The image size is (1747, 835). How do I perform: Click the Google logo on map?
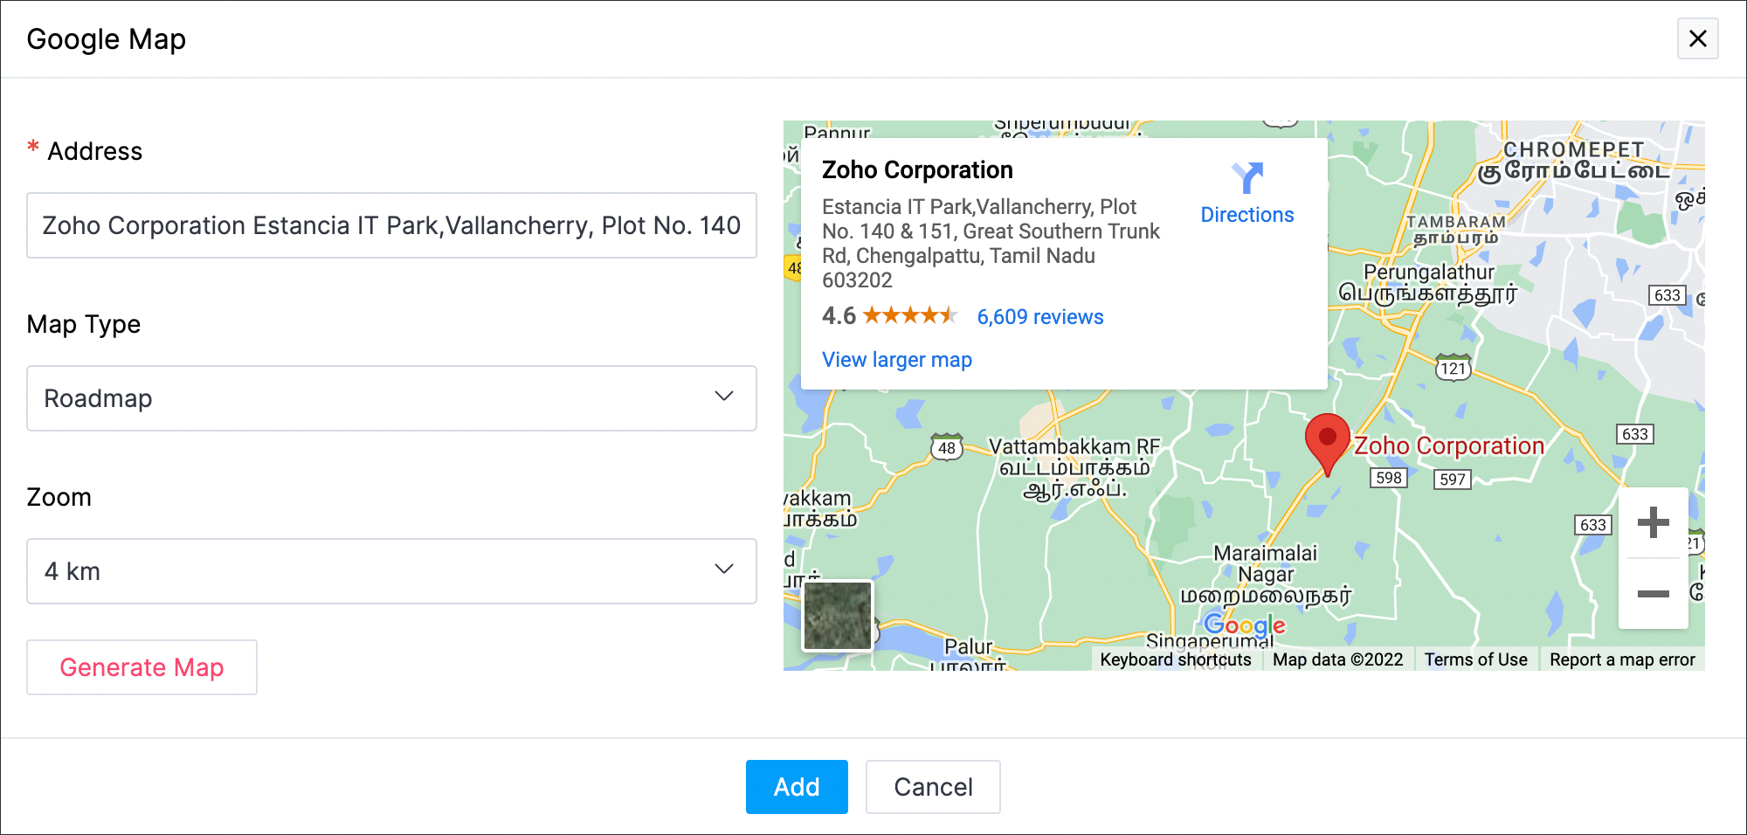coord(1244,625)
